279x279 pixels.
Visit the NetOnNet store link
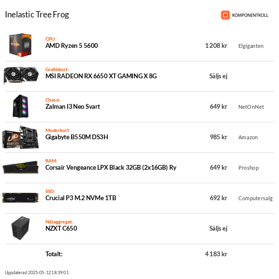[x=251, y=107]
